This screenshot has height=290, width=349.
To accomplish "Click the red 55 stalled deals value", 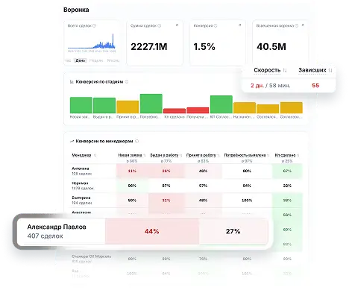I will [315, 86].
